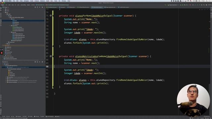Click the gutter icon at line 87
The height and width of the screenshot is (119, 212).
tap(51, 56)
